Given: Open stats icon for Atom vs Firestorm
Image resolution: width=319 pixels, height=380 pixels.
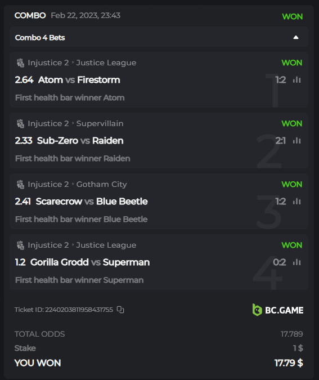Looking at the screenshot, I should pyautogui.click(x=296, y=80).
